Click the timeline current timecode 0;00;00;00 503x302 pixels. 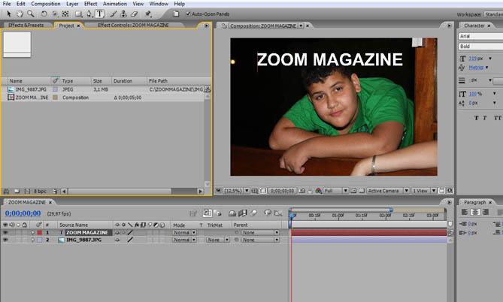pyautogui.click(x=23, y=213)
